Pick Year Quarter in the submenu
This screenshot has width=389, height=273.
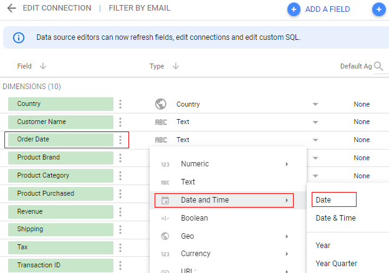click(336, 264)
